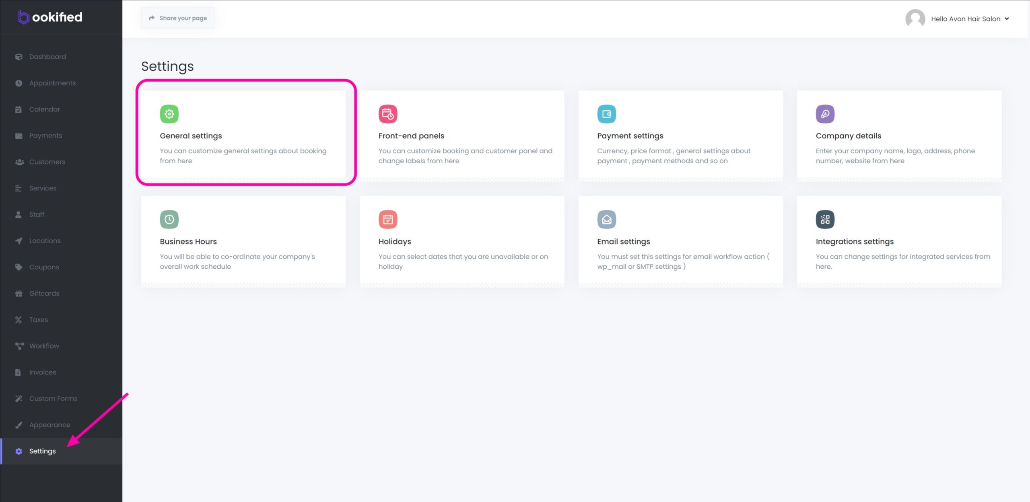Click the Currency, price format description text
Viewport: 1030px width, 502px height.
pyautogui.click(x=674, y=156)
